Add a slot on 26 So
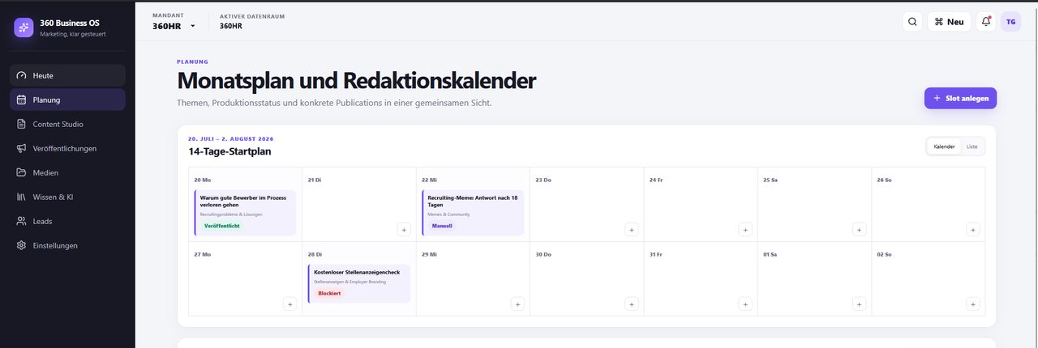 [x=973, y=230]
